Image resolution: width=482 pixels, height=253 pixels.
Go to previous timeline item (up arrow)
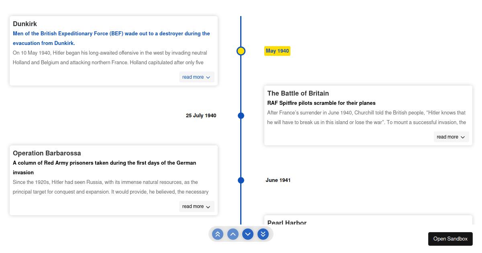tap(233, 234)
